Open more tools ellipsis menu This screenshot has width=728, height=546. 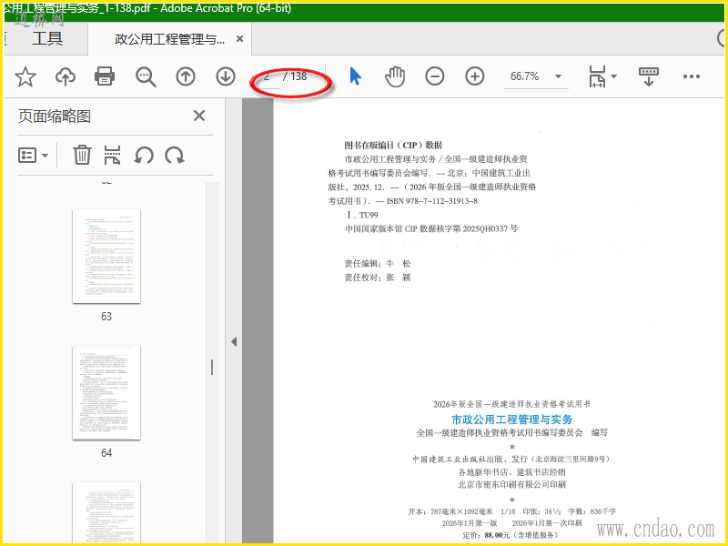(692, 76)
